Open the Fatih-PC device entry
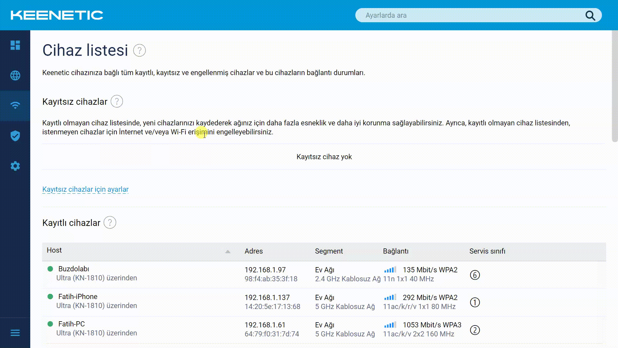 [x=71, y=324]
